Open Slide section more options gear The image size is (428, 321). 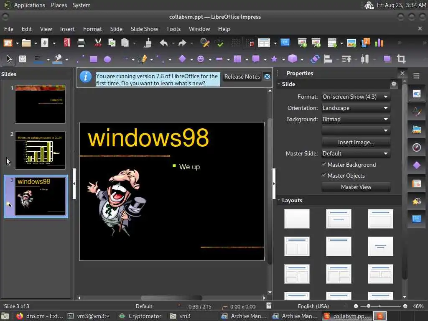point(394,84)
